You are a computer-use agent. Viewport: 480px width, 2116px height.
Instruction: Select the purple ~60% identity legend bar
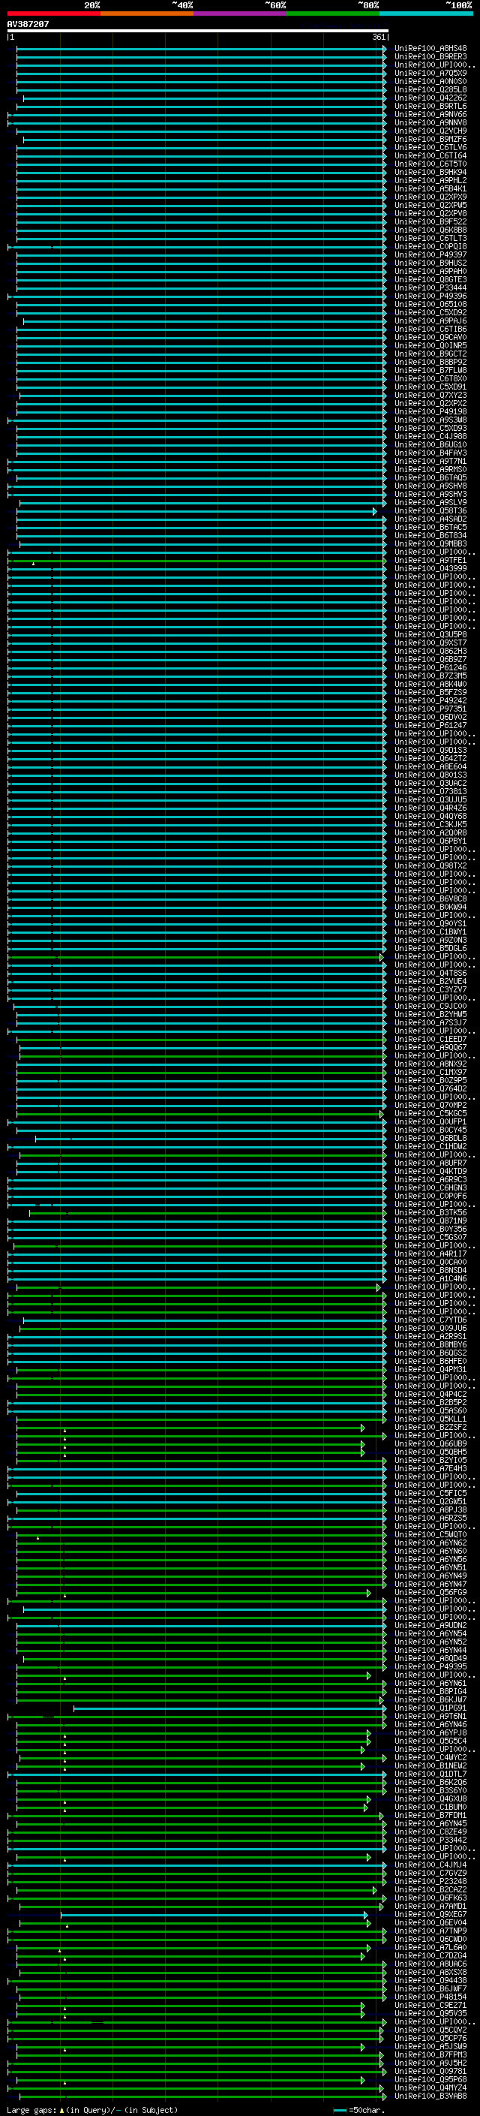(239, 14)
